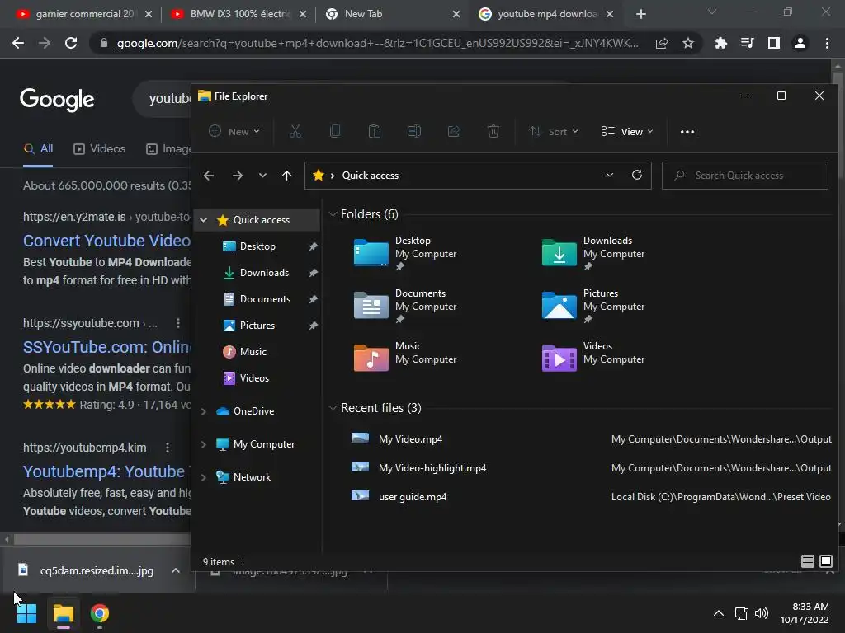This screenshot has height=633, width=845.
Task: Reload the Chrome page
Action: tap(71, 43)
